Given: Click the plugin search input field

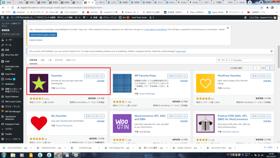Looking at the screenshot, I should (252, 60).
